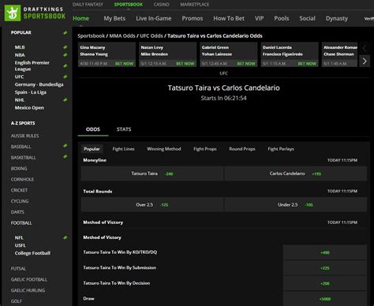The width and height of the screenshot is (374, 306).
Task: Expand CRICKET in A-Z Sports
Action: point(19,190)
